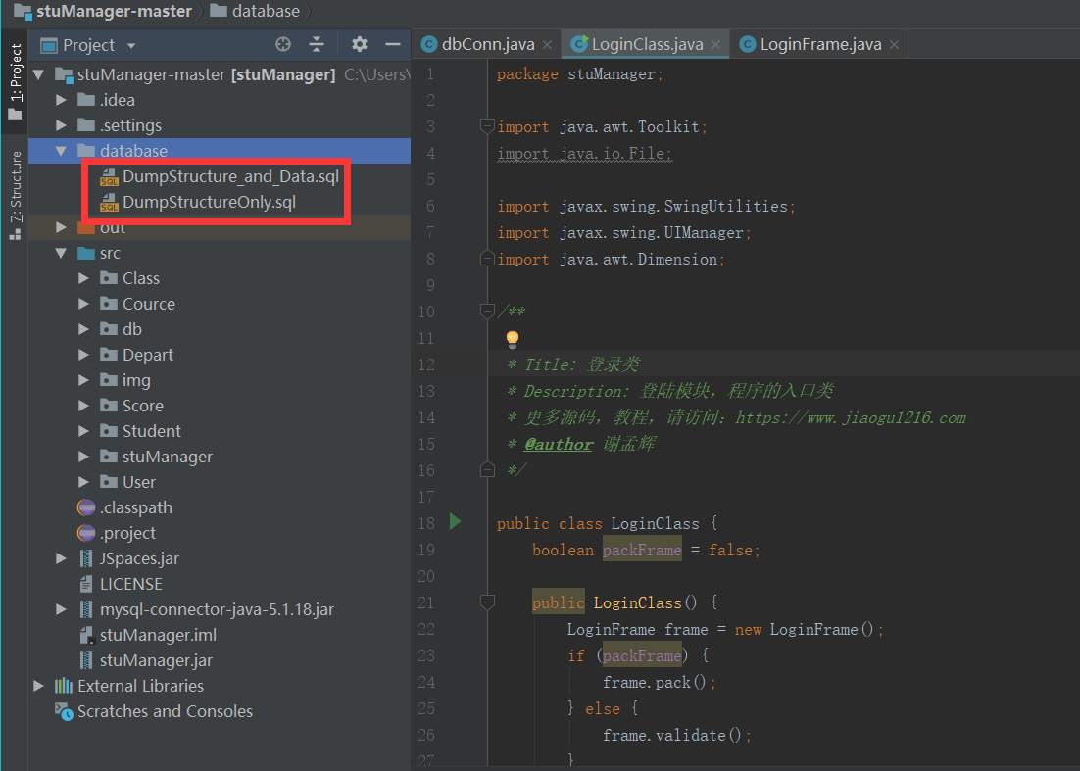Screen dimensions: 1080x771
Task: Close the LoginFrame.java tab
Action: [894, 45]
